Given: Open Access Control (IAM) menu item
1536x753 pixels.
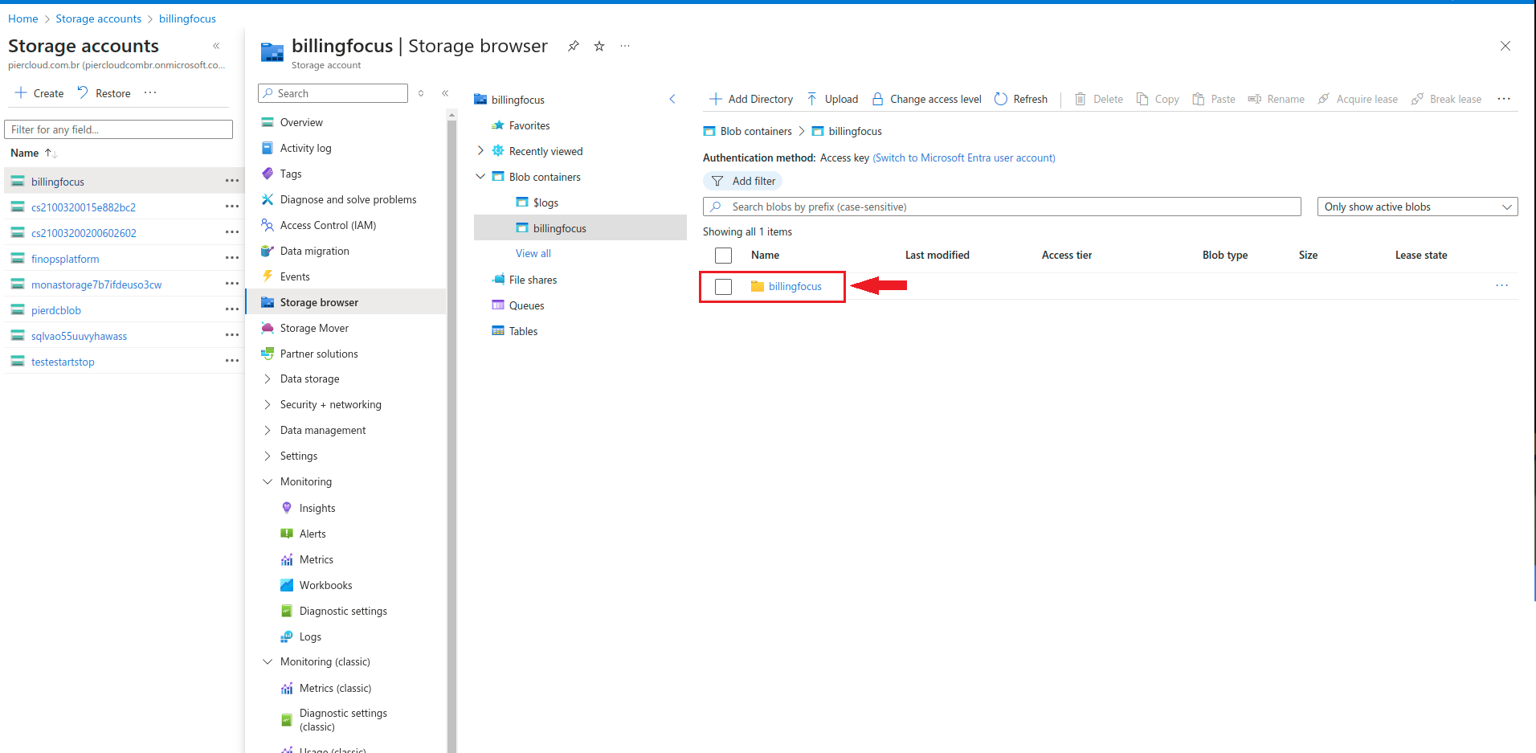Looking at the screenshot, I should (328, 225).
